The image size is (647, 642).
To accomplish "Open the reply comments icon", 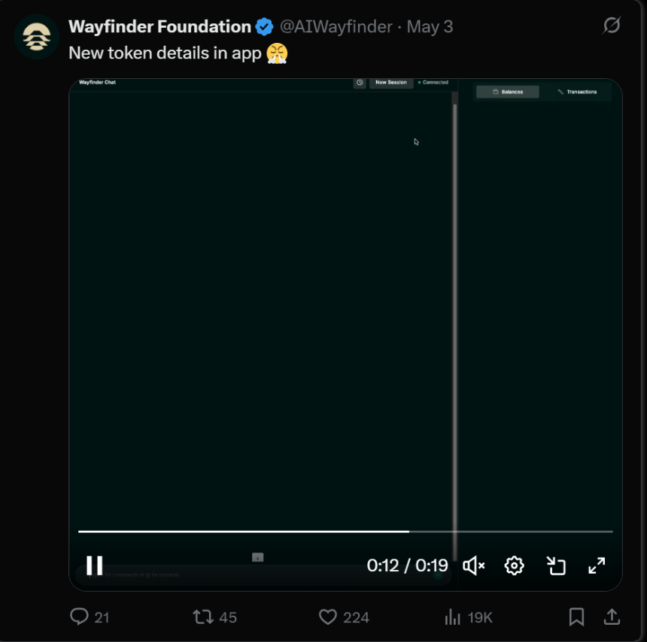I will tap(80, 617).
